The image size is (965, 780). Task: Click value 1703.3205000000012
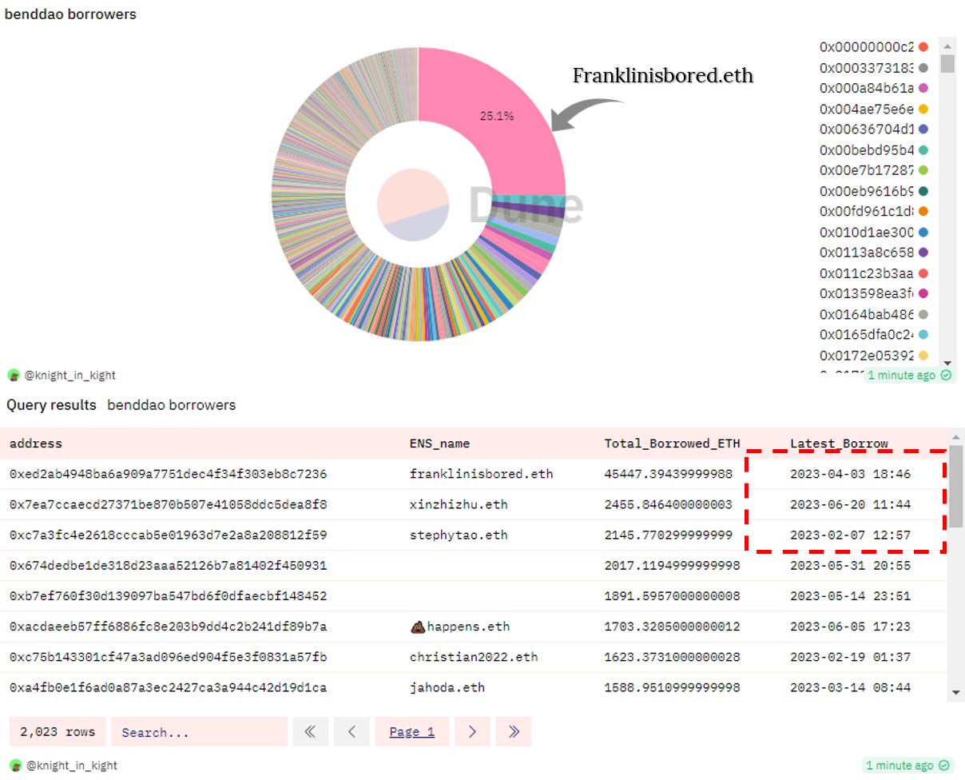672,626
